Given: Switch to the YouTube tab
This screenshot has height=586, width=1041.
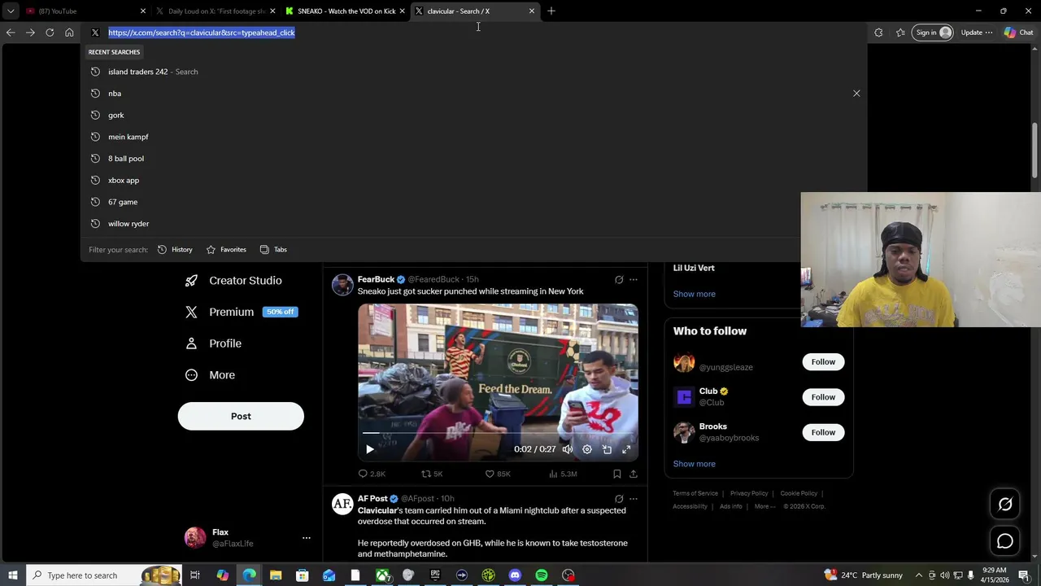Looking at the screenshot, I should click(x=85, y=11).
